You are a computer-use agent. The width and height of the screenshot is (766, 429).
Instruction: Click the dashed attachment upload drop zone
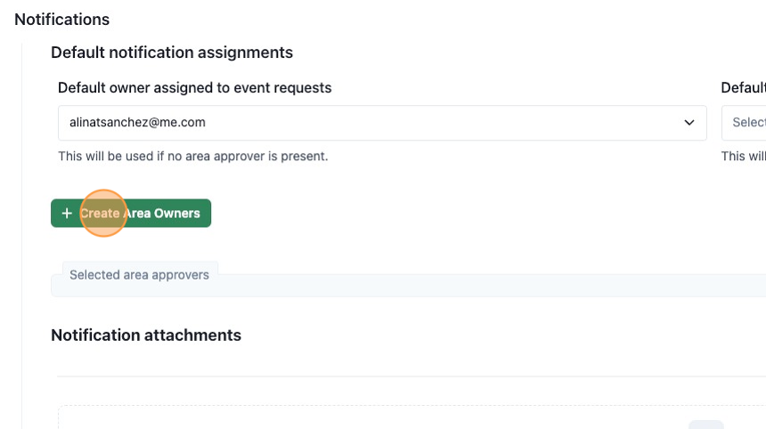click(x=412, y=417)
